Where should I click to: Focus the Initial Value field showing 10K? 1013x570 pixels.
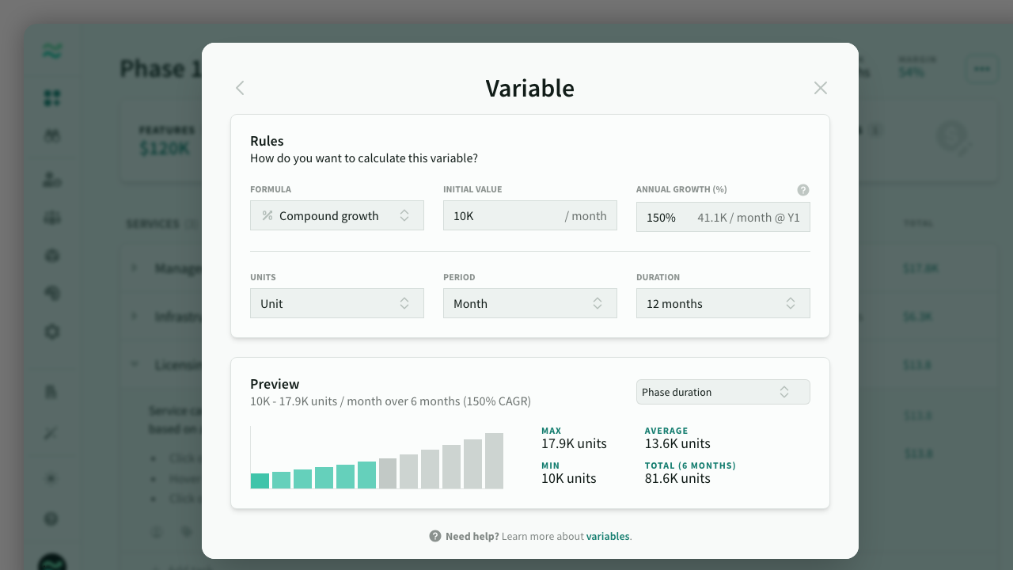click(503, 215)
